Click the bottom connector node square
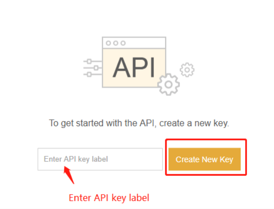 pos(89,75)
